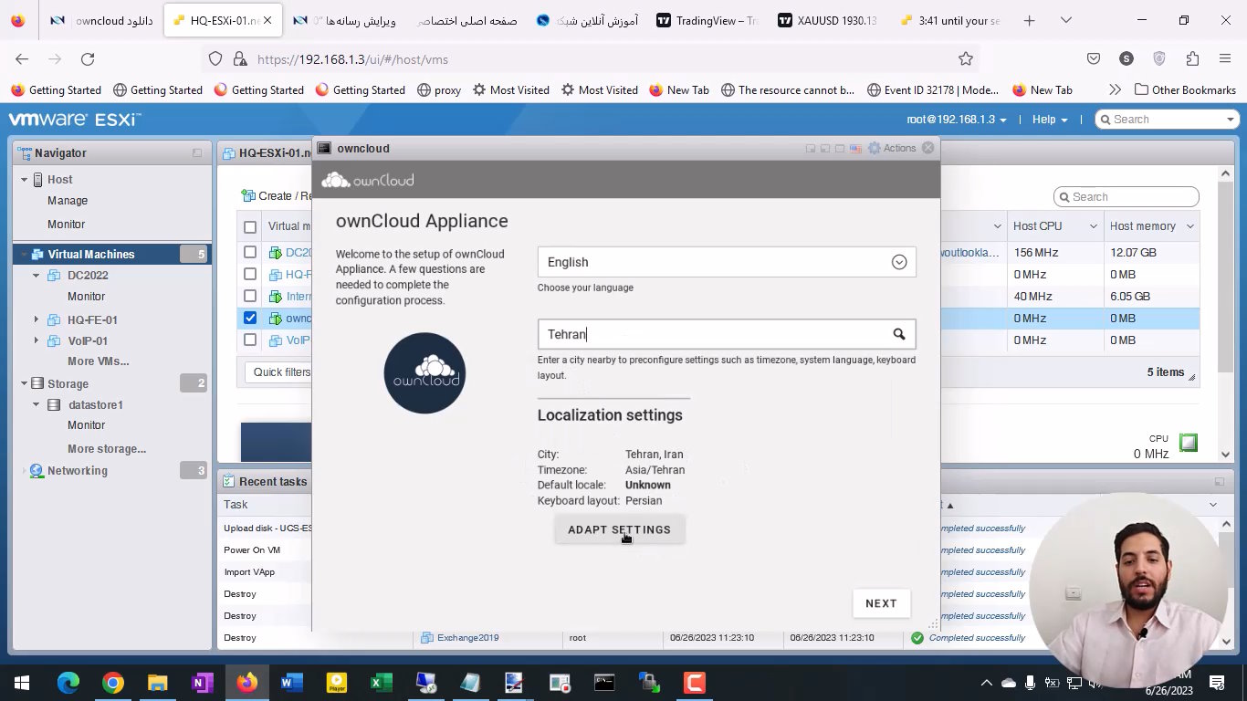Open Microsoft Edge from the taskbar
The width and height of the screenshot is (1247, 701).
click(68, 683)
